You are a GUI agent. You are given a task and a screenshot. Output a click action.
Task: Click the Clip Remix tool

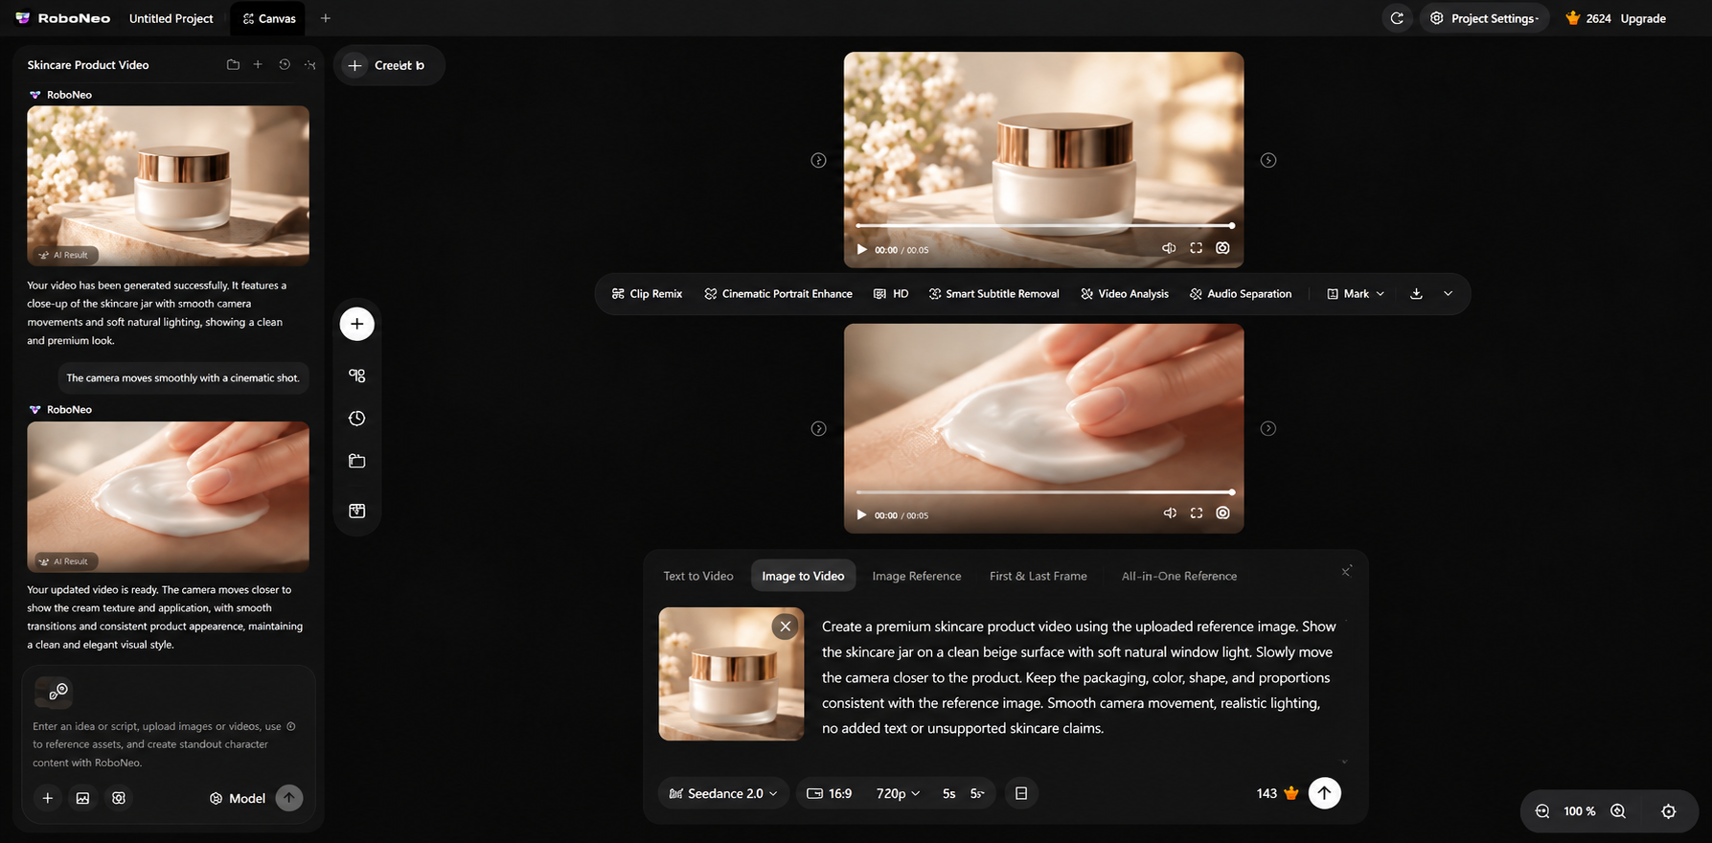coord(647,294)
